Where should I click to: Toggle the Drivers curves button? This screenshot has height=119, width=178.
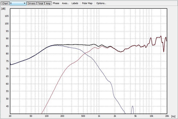[x=32, y=3]
